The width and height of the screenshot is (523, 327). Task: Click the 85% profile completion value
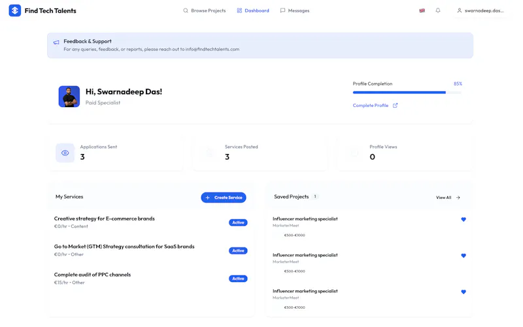click(x=458, y=84)
